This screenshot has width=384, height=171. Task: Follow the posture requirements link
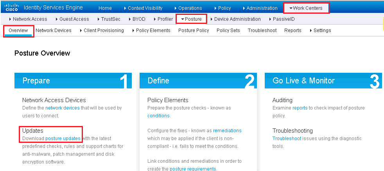193,169
